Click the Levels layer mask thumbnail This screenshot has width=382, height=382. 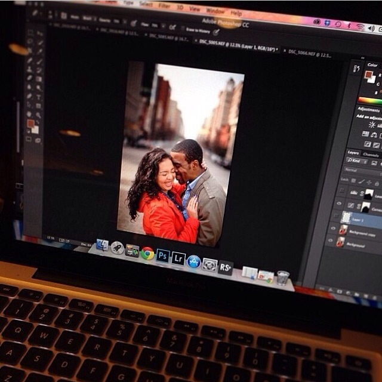(x=369, y=195)
